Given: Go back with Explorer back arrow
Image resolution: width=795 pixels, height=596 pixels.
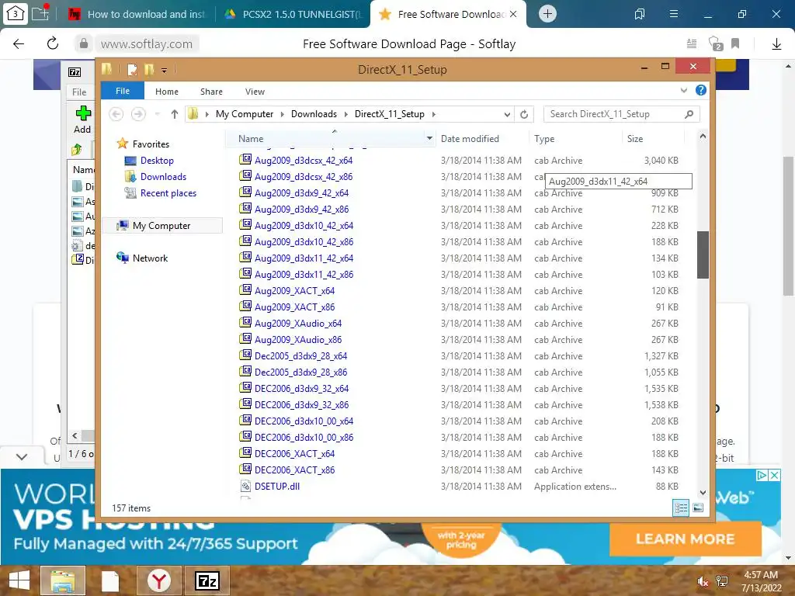Looking at the screenshot, I should 116,114.
